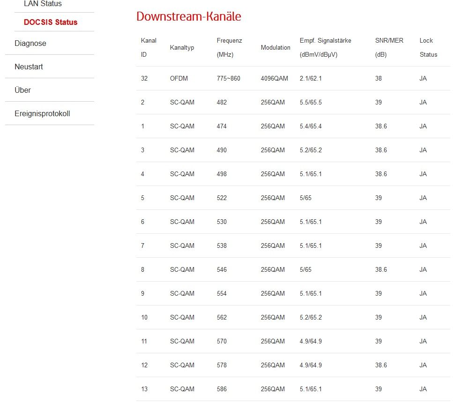Click the channel ID 10 cell

tap(144, 317)
